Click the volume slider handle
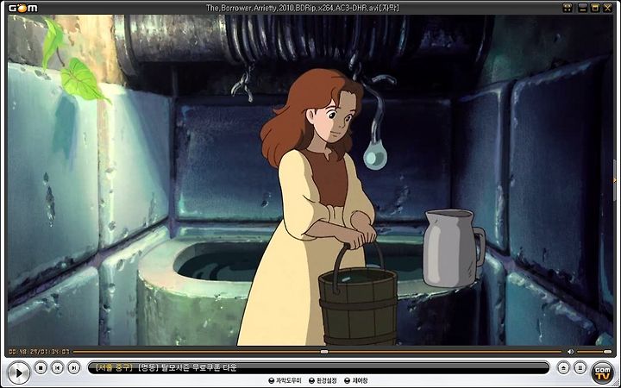The width and height of the screenshot is (621, 388). coord(607,352)
